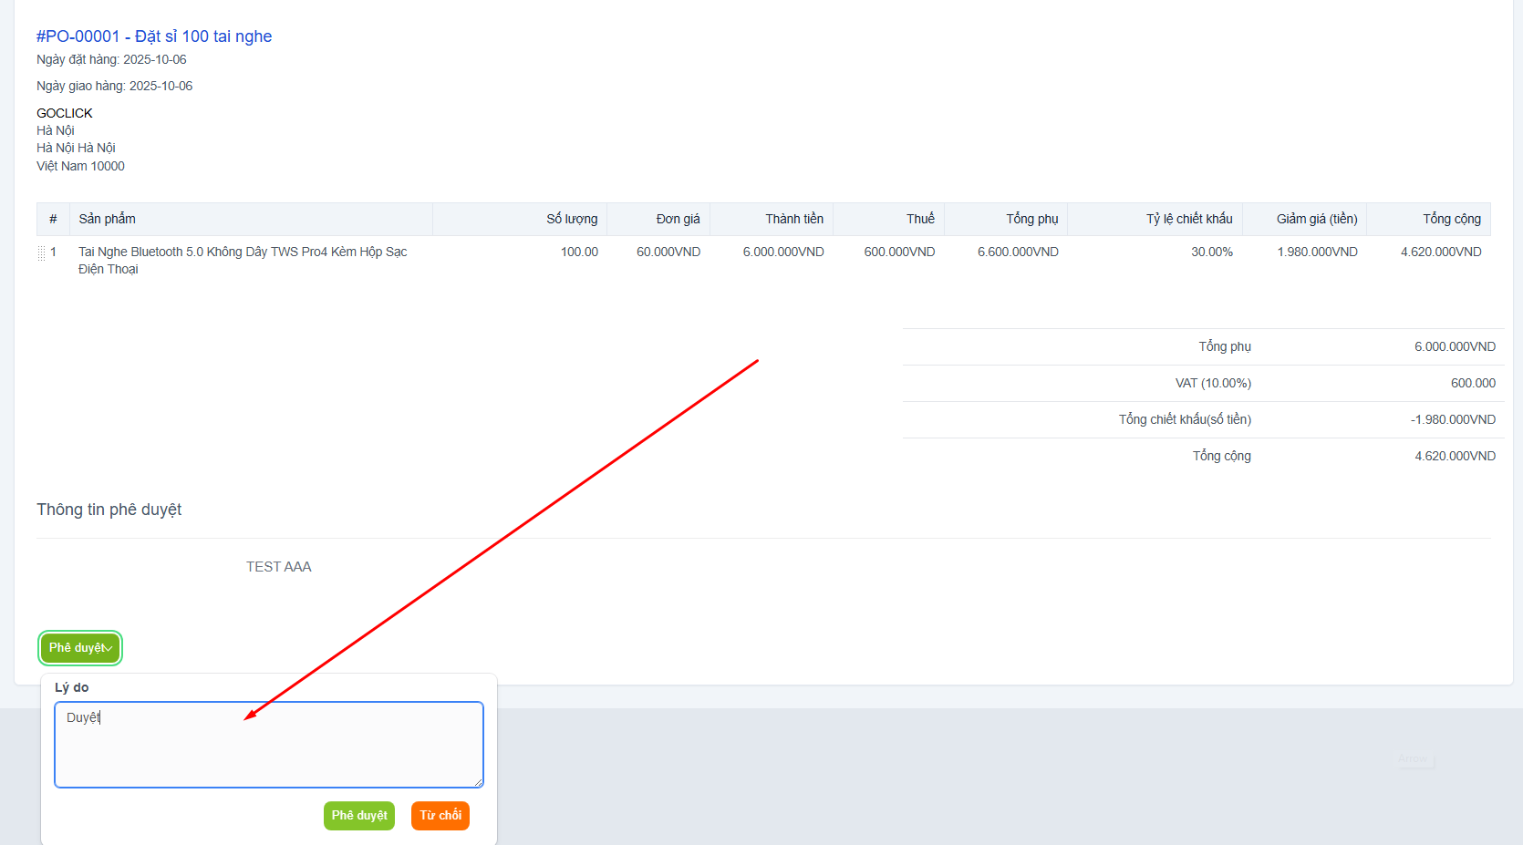Click the Số lượng column header
This screenshot has height=845, width=1523.
click(x=572, y=219)
